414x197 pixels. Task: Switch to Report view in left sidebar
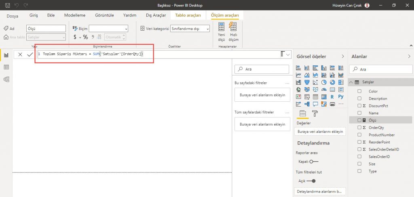click(x=6, y=55)
